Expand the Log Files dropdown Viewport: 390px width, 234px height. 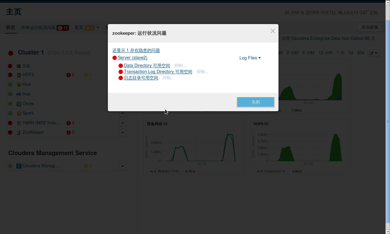point(250,58)
